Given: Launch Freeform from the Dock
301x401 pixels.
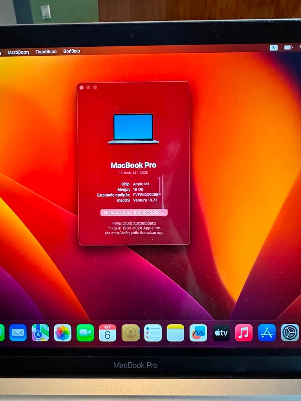Looking at the screenshot, I should coord(198,333).
